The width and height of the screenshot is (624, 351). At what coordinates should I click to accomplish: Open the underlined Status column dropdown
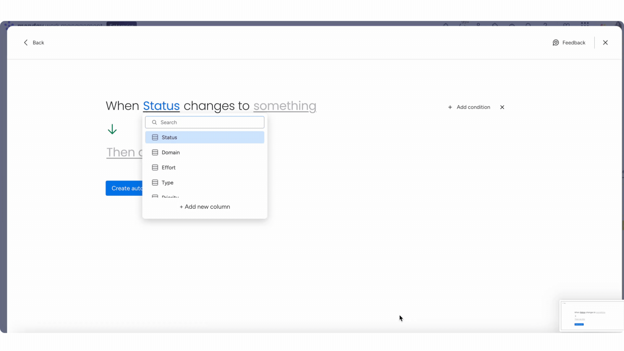click(161, 106)
